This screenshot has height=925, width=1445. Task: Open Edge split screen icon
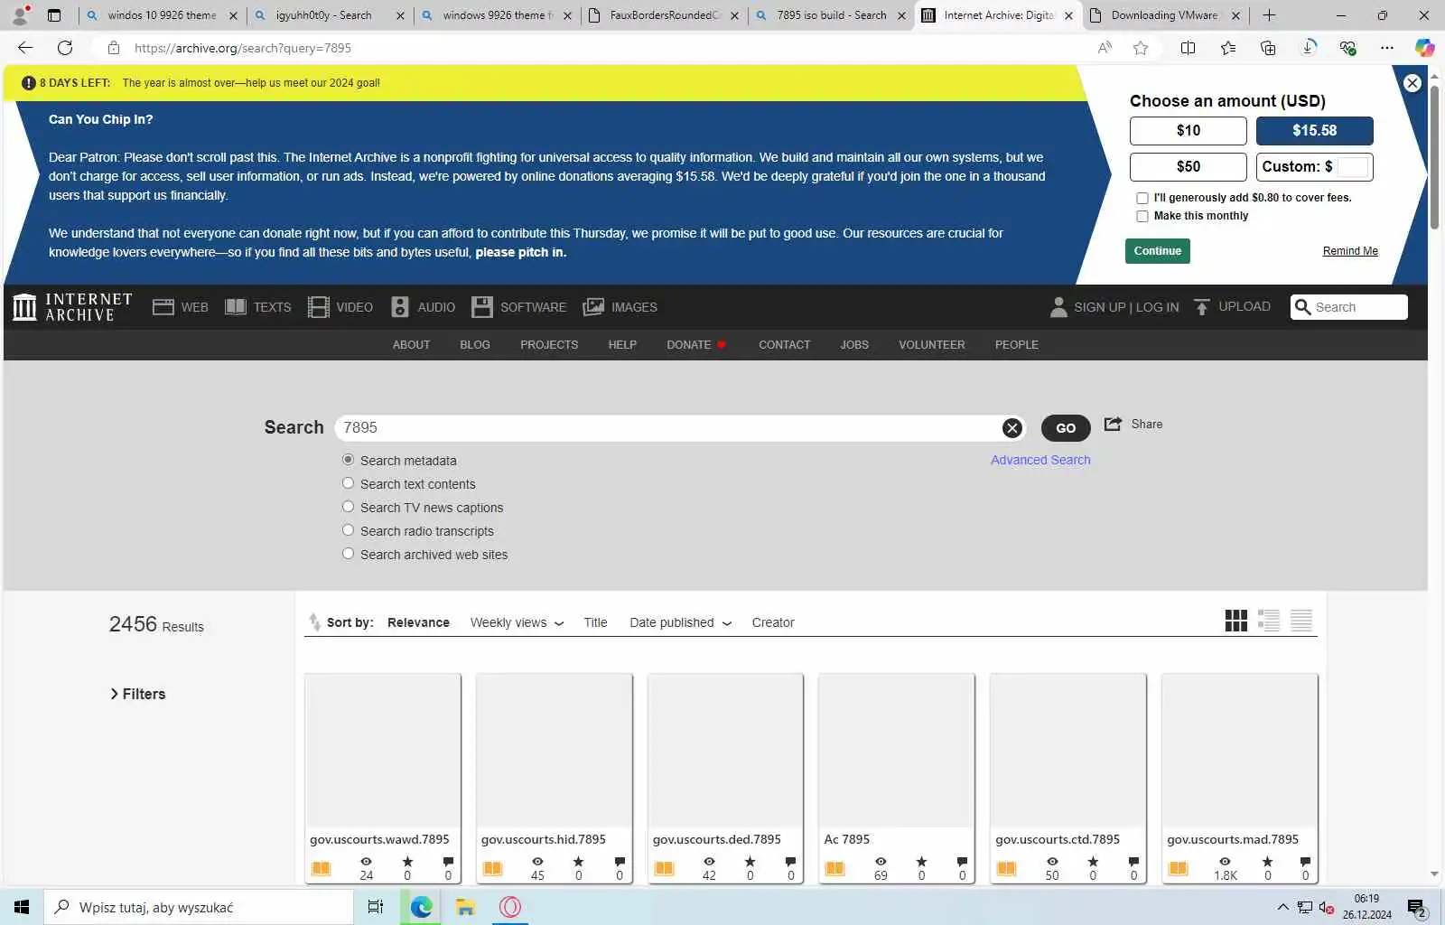point(1189,48)
